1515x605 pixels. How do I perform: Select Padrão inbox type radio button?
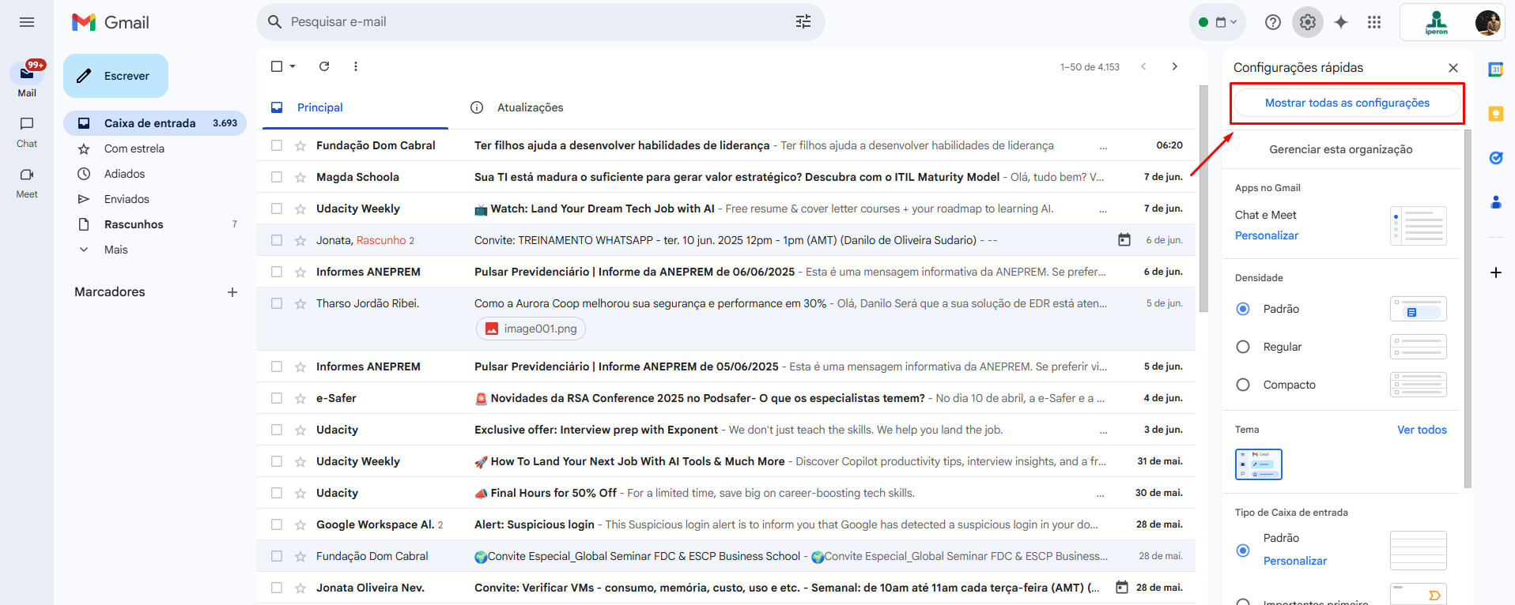point(1243,551)
